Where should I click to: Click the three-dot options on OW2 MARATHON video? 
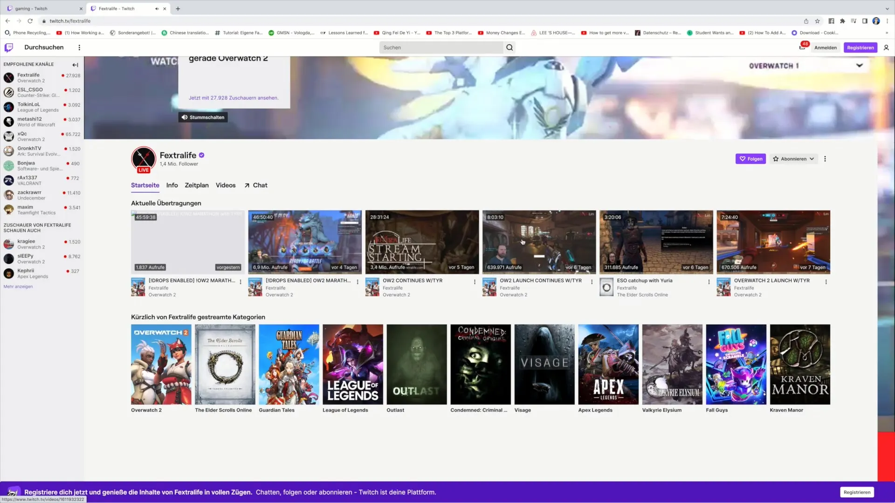[358, 282]
